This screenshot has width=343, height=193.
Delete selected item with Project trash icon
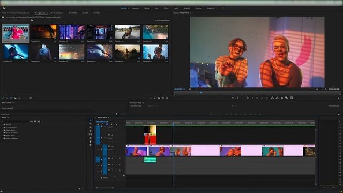click(x=167, y=98)
